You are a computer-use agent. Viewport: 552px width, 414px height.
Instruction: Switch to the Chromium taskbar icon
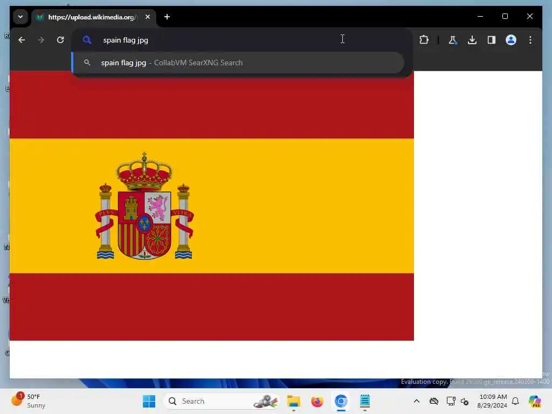pos(341,401)
